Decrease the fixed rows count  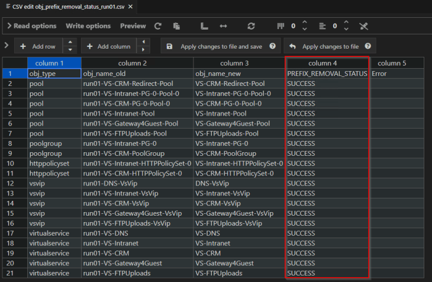[346, 29]
